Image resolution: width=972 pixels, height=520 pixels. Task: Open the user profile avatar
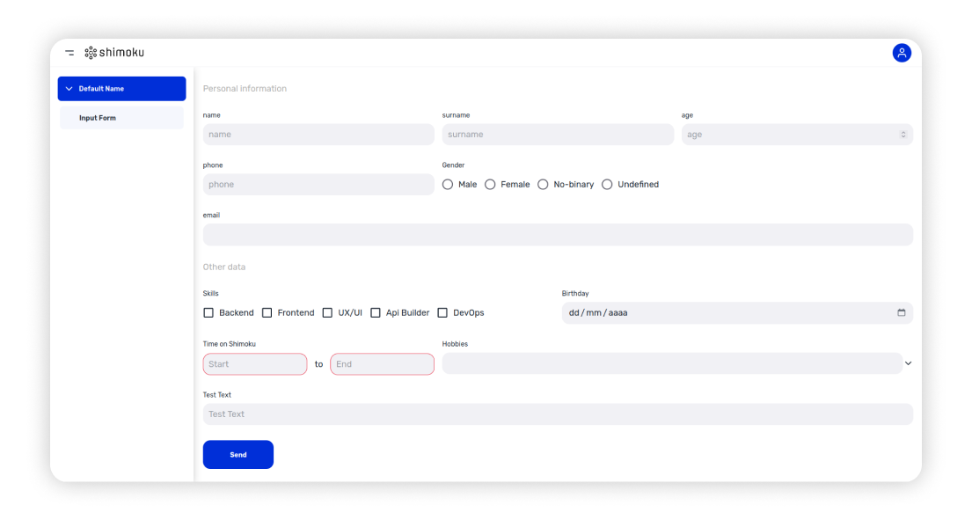[x=902, y=53]
